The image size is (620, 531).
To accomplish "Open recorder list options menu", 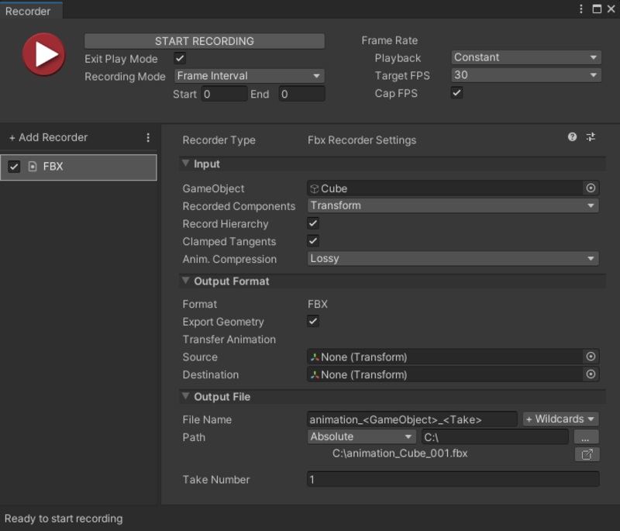I will 148,138.
